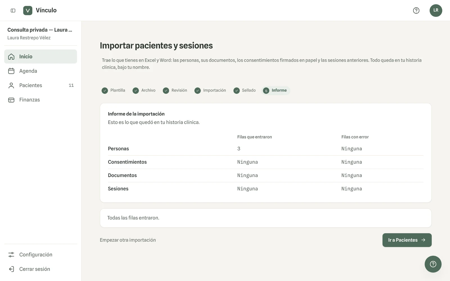
Task: Open the help icon in the top bar
Action: (x=416, y=10)
